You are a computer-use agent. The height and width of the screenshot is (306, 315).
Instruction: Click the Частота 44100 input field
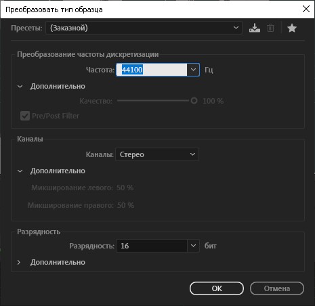[152, 70]
